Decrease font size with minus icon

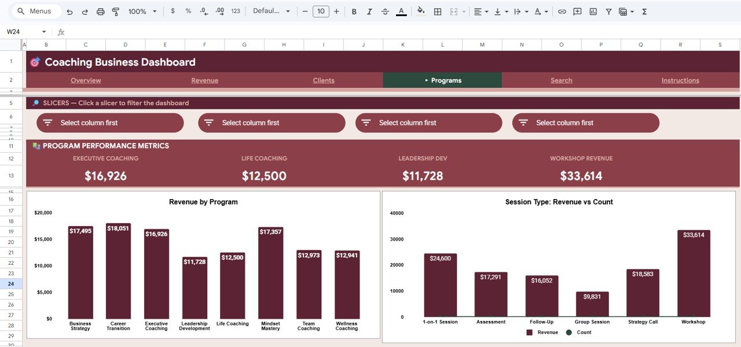305,12
